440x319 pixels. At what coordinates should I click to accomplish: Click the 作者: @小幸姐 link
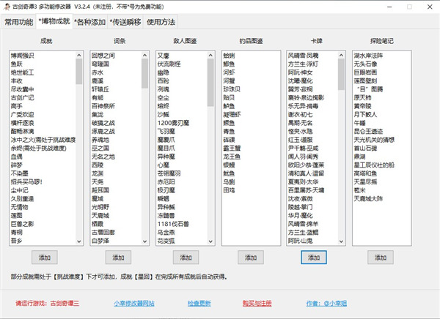[x=326, y=304]
